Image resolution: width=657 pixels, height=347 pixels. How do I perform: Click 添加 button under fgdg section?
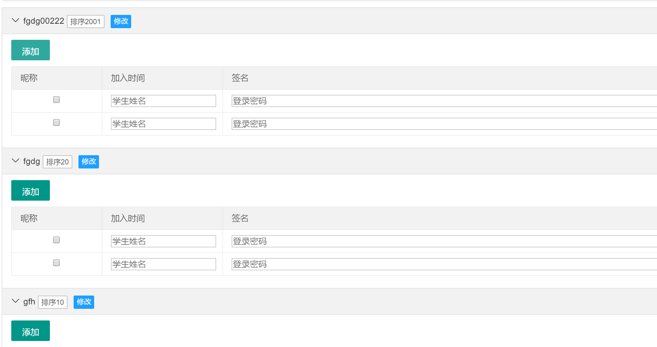click(31, 191)
